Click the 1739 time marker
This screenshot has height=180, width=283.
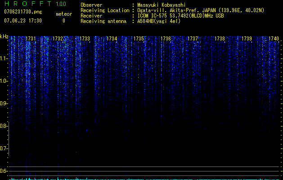[247, 39]
